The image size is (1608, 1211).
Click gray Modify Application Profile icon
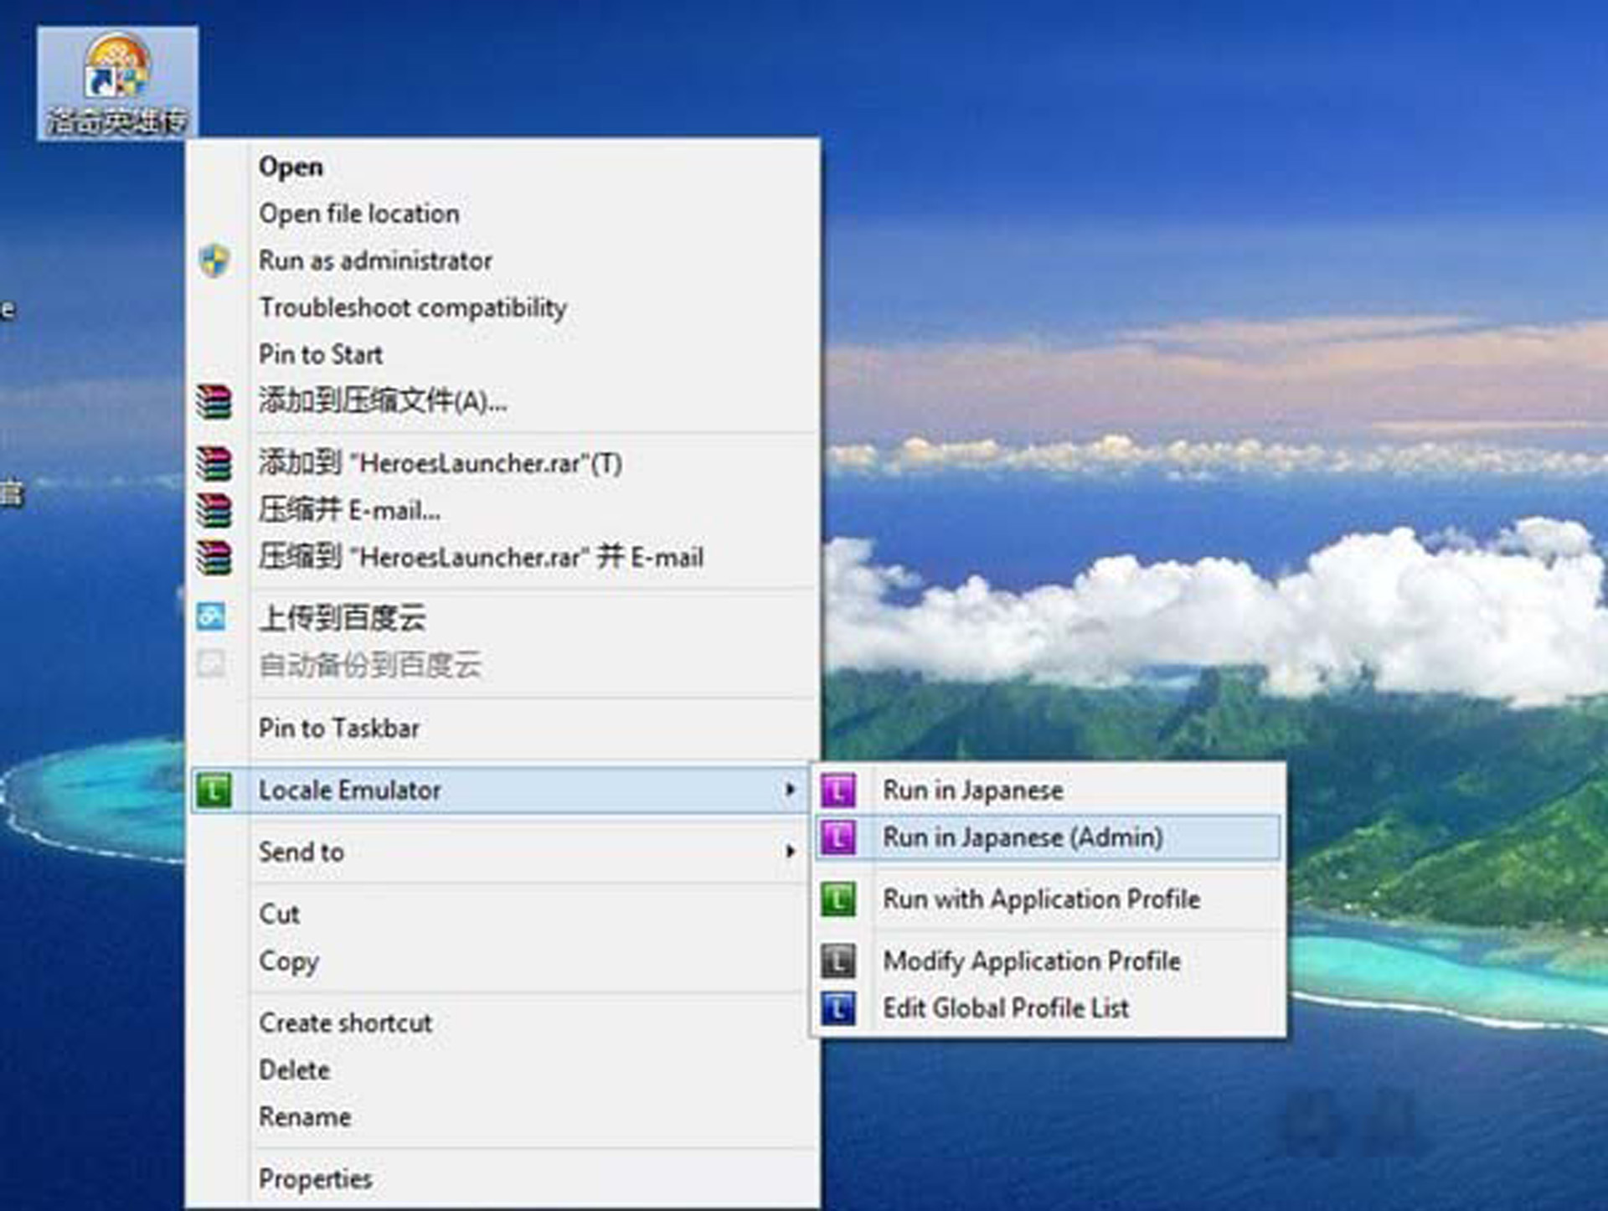click(x=838, y=961)
